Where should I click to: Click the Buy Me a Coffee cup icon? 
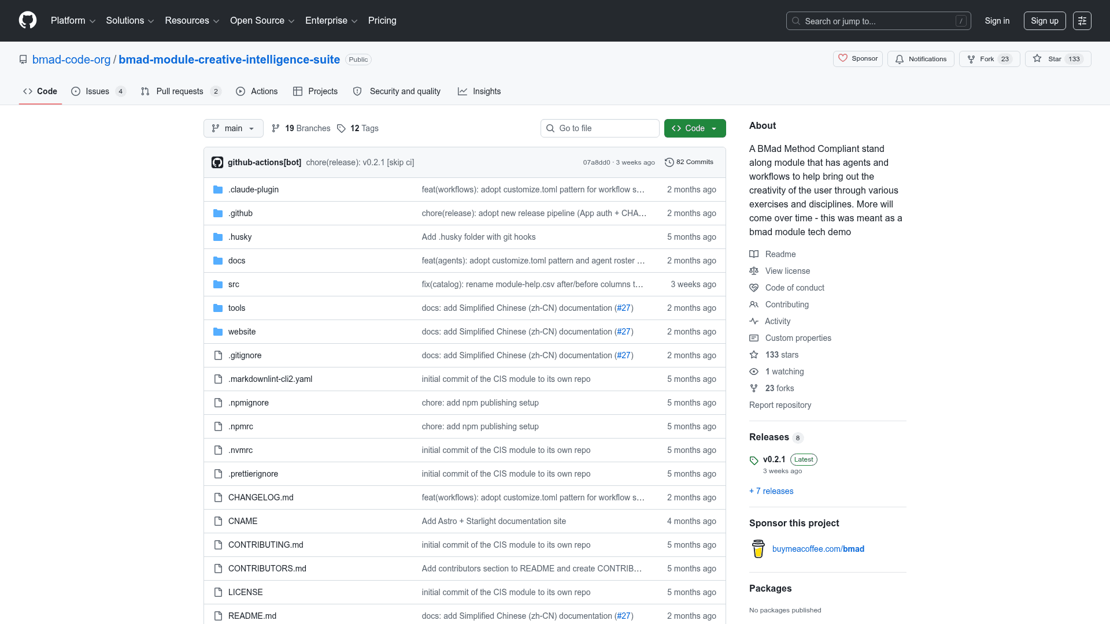click(x=758, y=549)
